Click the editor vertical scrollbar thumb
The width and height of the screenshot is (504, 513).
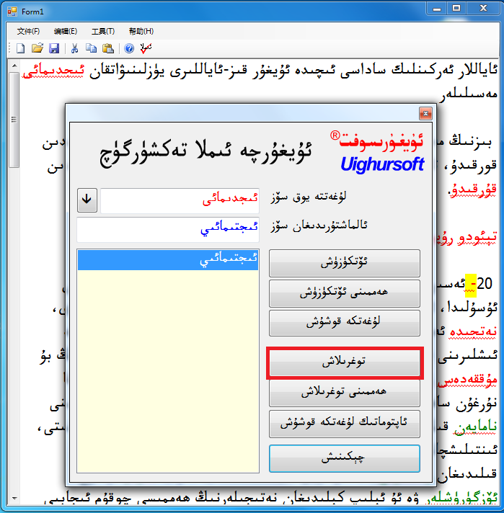[14, 120]
